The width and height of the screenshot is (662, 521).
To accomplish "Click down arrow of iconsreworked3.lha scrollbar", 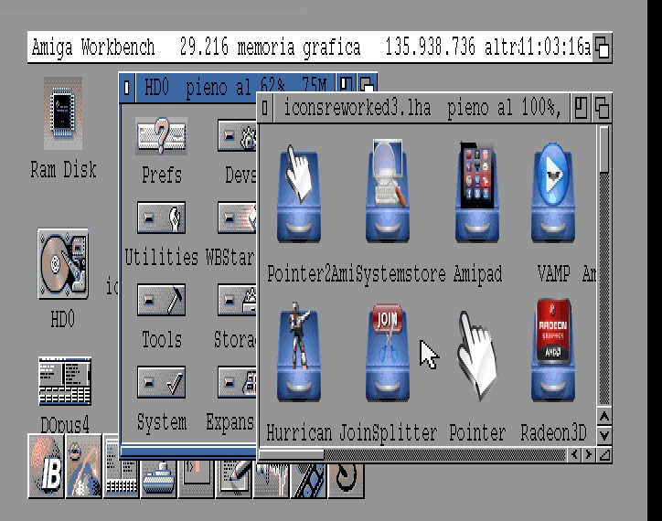I will [603, 435].
